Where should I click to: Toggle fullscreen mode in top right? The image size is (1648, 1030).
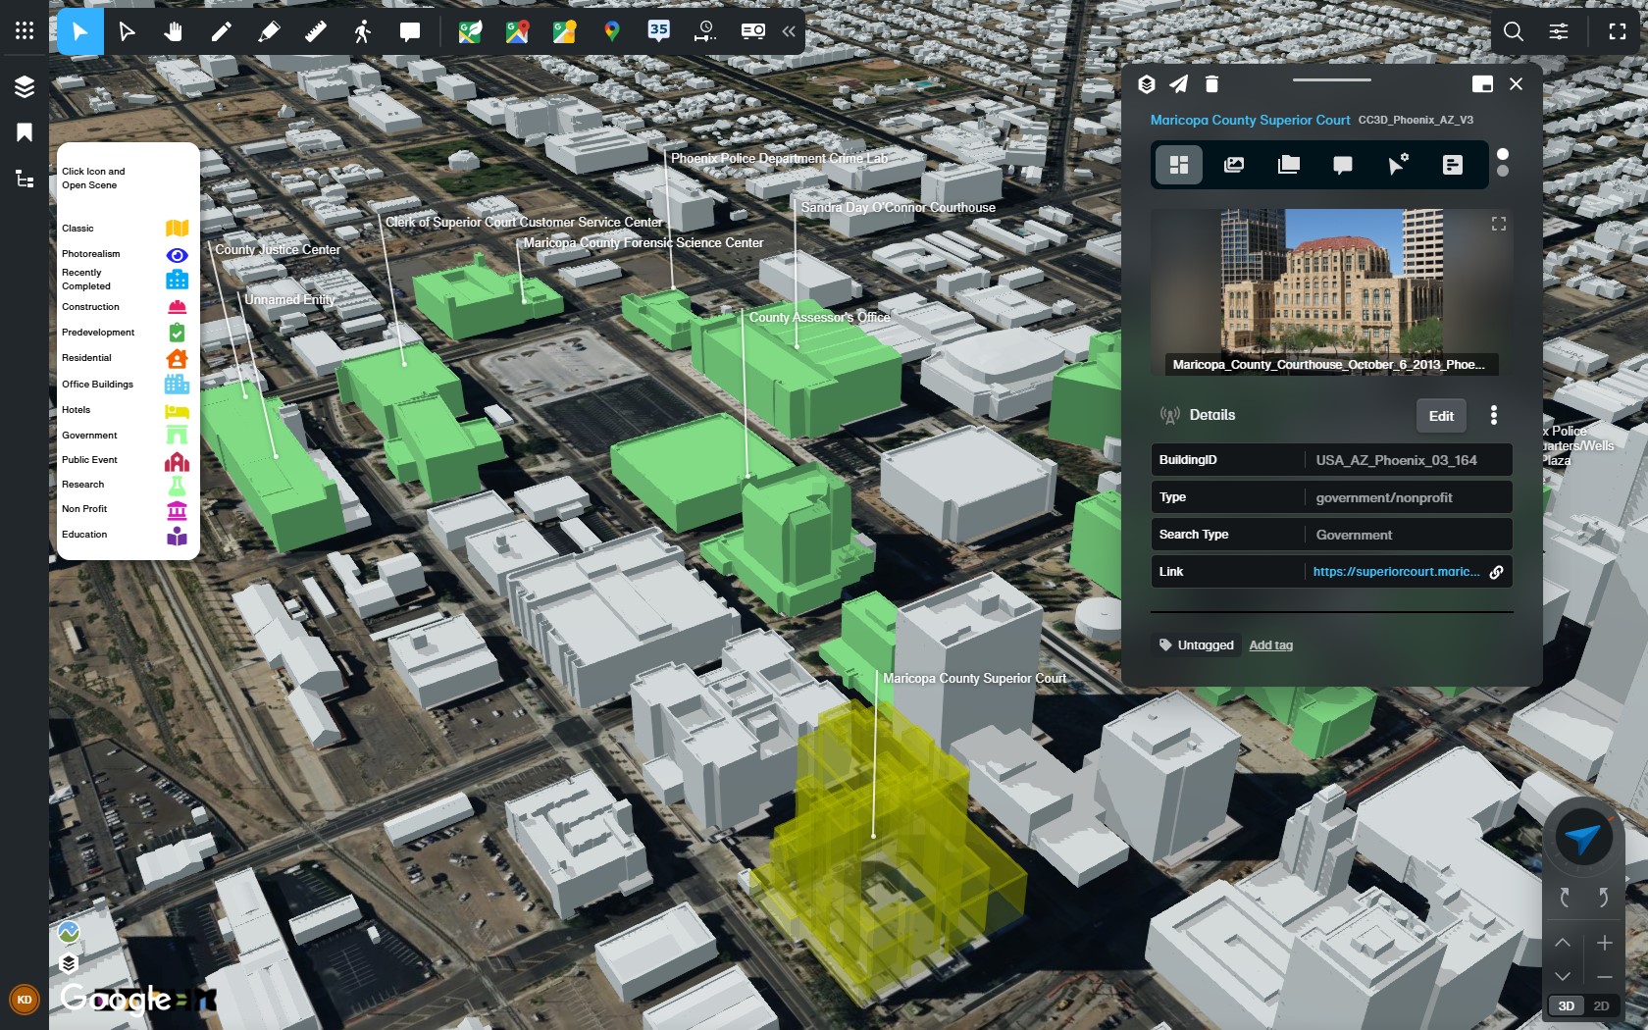coord(1618,31)
